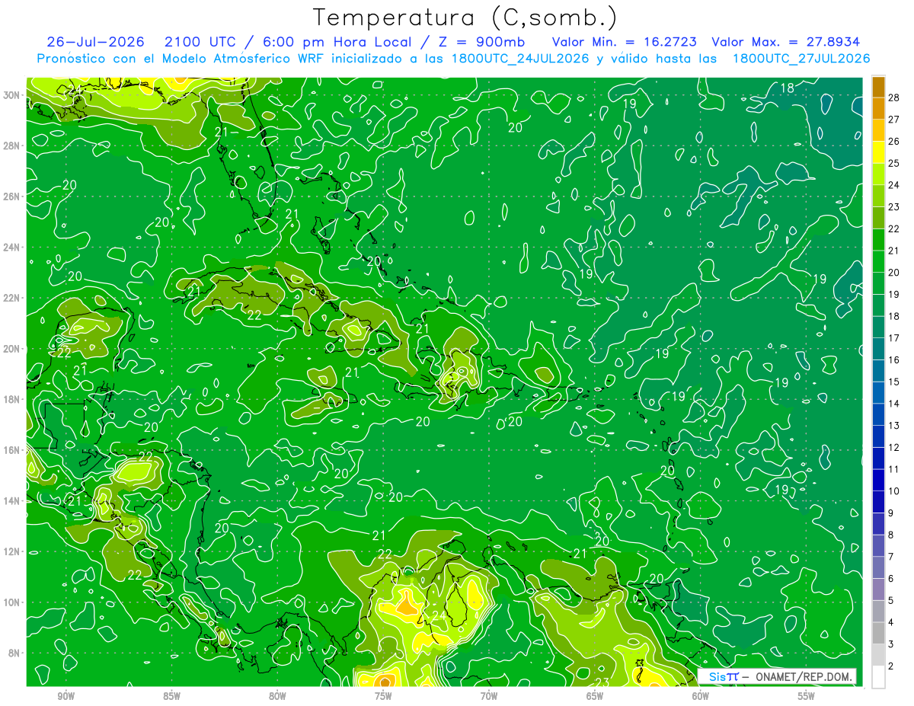This screenshot has width=914, height=706.
Task: Click the '24N' latitude axis label
Action: [12, 248]
